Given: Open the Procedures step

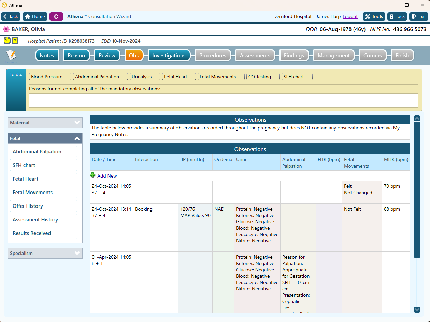Looking at the screenshot, I should [213, 56].
